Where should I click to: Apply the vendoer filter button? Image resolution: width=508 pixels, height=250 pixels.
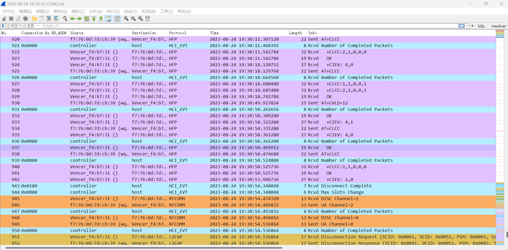pos(499,26)
